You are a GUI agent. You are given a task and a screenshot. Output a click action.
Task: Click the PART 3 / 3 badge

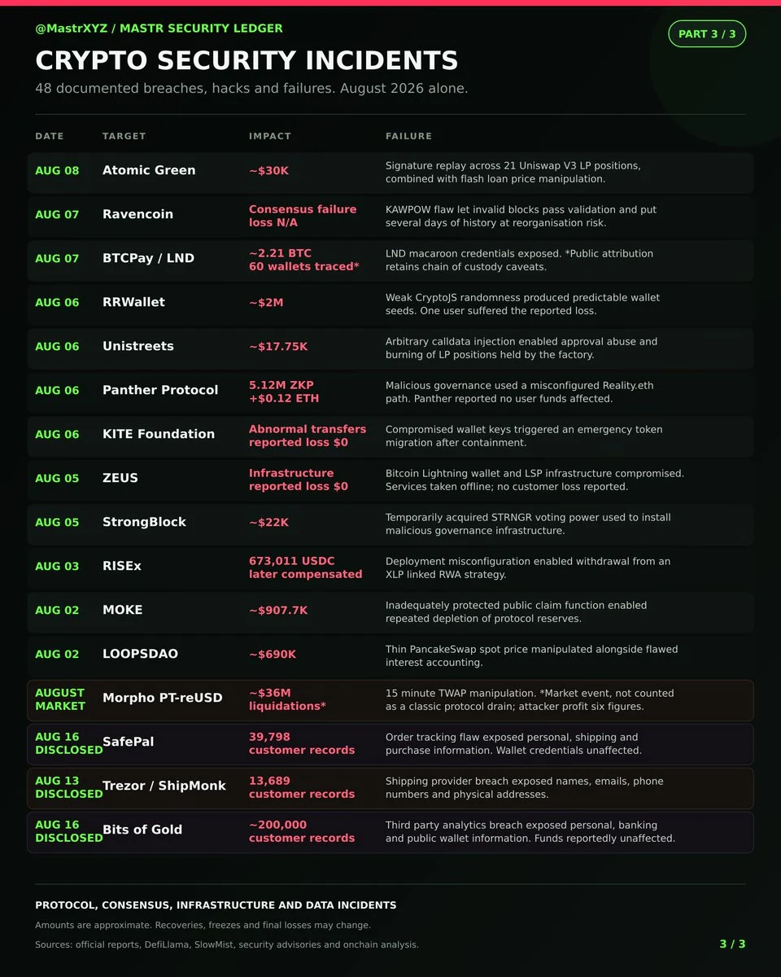706,34
